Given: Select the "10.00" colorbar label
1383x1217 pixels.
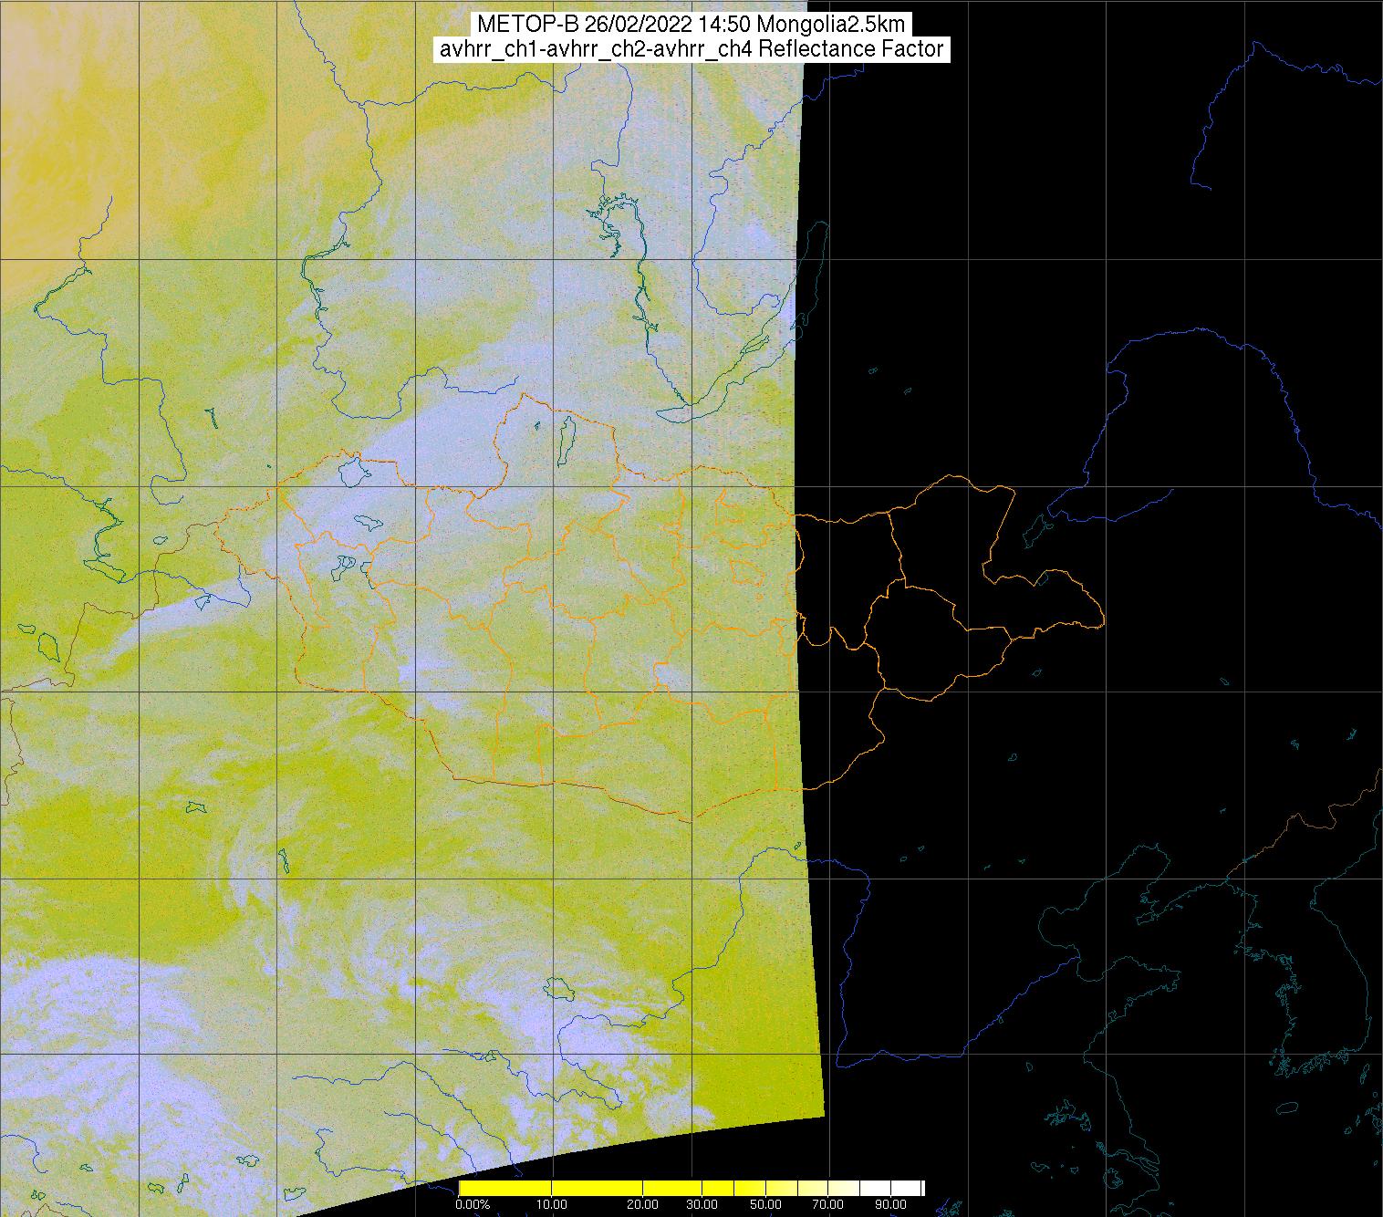Looking at the screenshot, I should tap(552, 1205).
